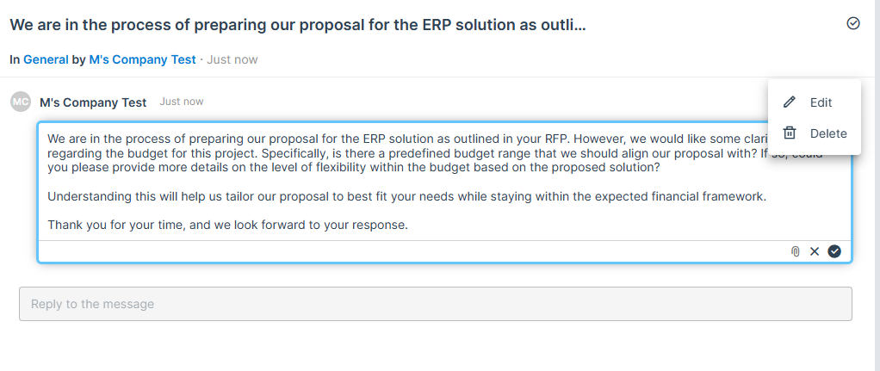Save the edited message with the dark checkmark
The width and height of the screenshot is (880, 371).
834,251
